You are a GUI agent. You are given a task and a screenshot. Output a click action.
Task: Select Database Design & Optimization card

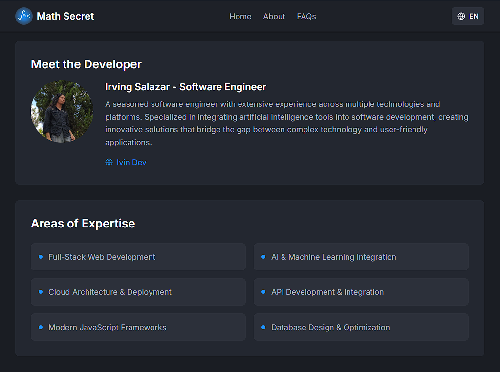click(x=361, y=327)
